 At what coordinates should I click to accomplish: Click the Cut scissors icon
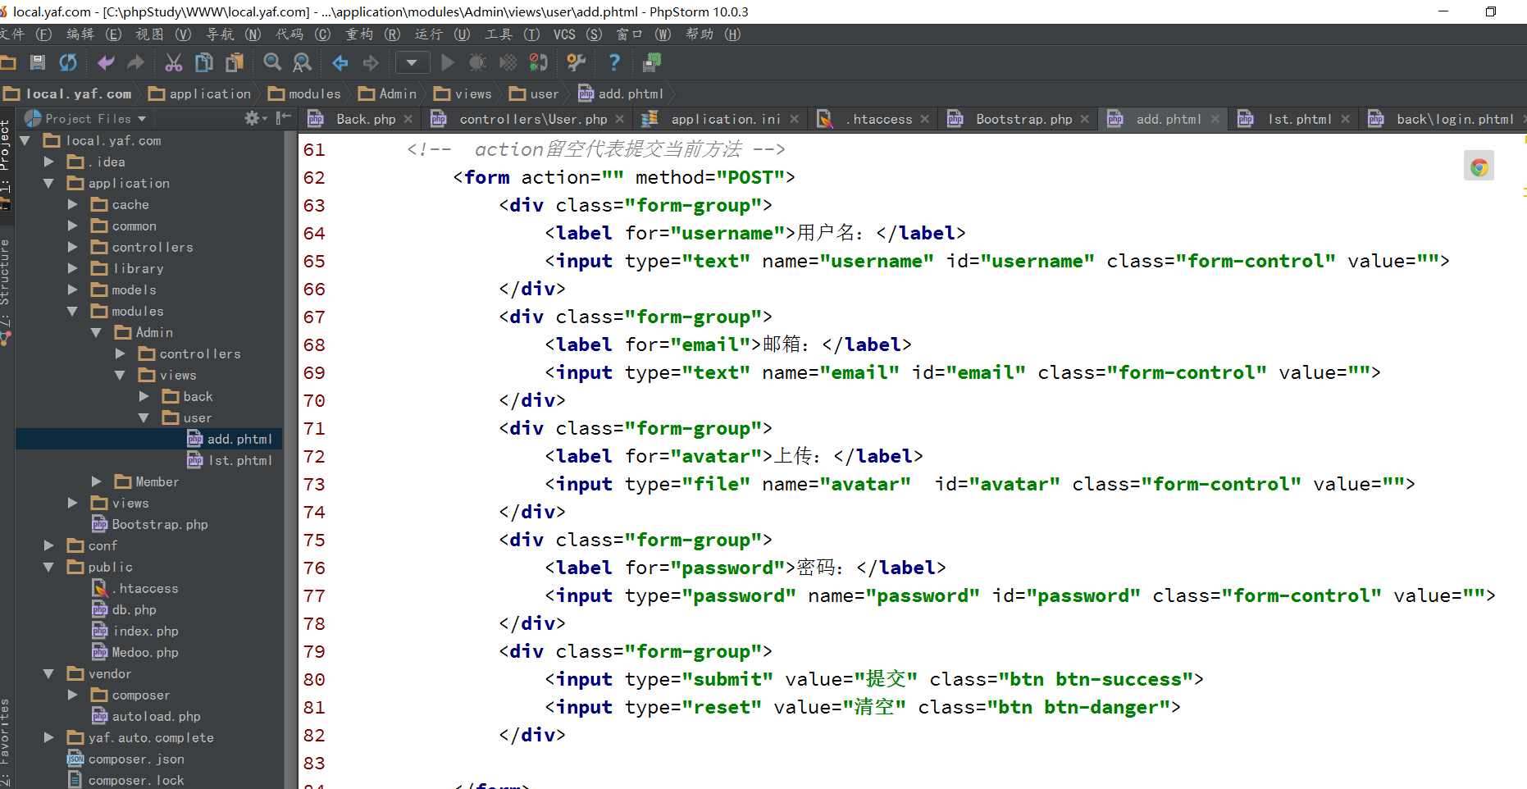(x=173, y=62)
